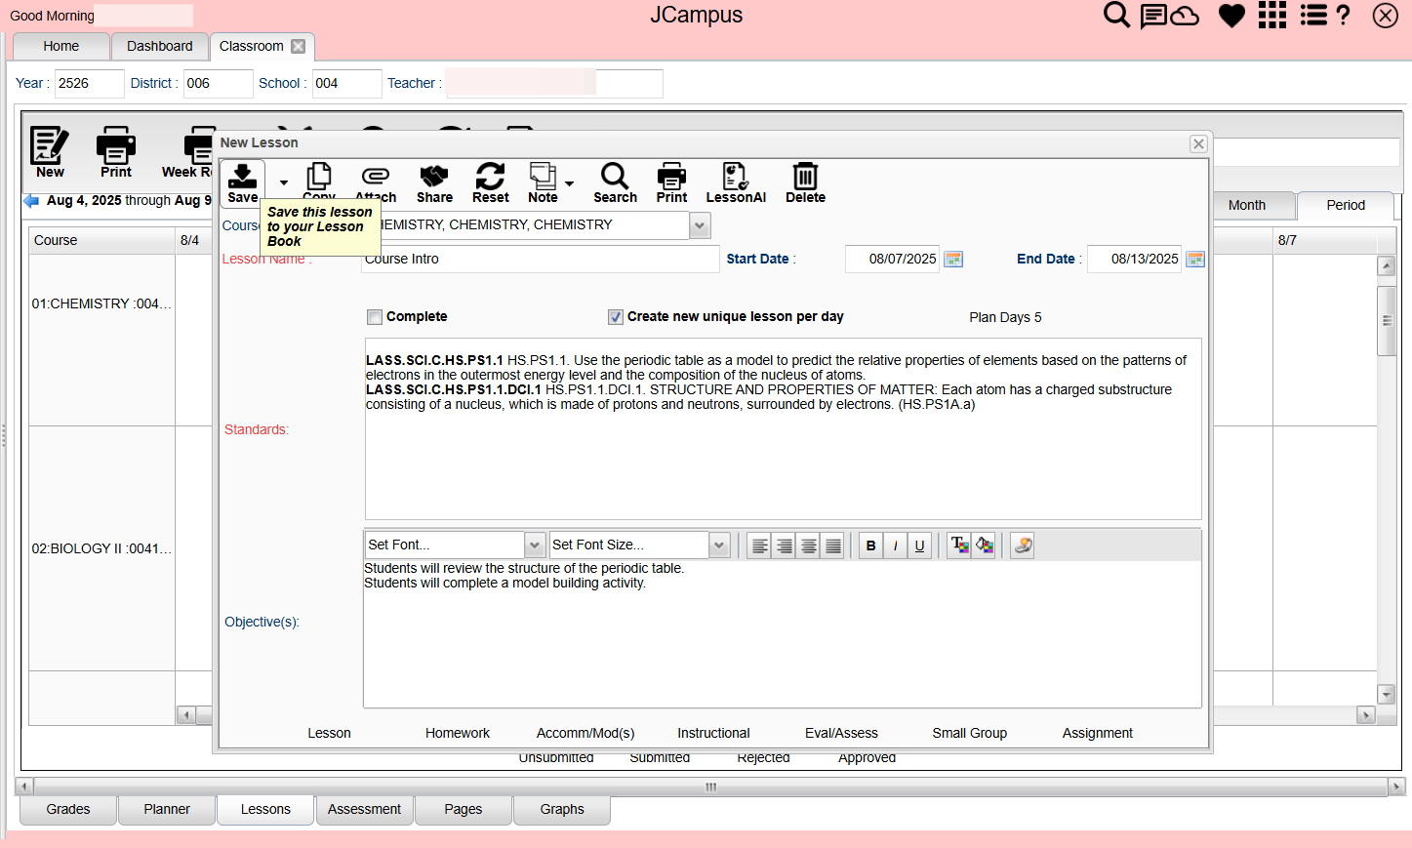Image resolution: width=1412 pixels, height=848 pixels.
Task: Select the Small Group lesson section
Action: (x=969, y=733)
